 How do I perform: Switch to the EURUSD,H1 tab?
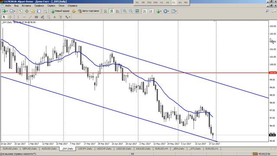[212, 149]
